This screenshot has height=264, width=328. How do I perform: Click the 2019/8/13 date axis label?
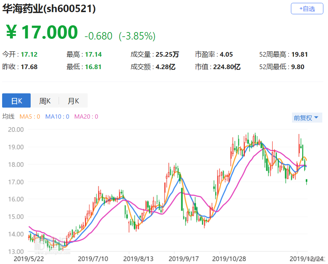pos(138,259)
